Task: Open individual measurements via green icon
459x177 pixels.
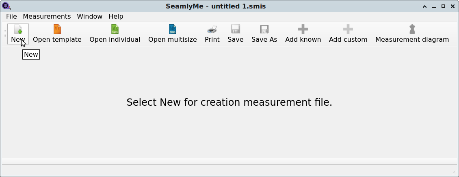Action: click(115, 29)
